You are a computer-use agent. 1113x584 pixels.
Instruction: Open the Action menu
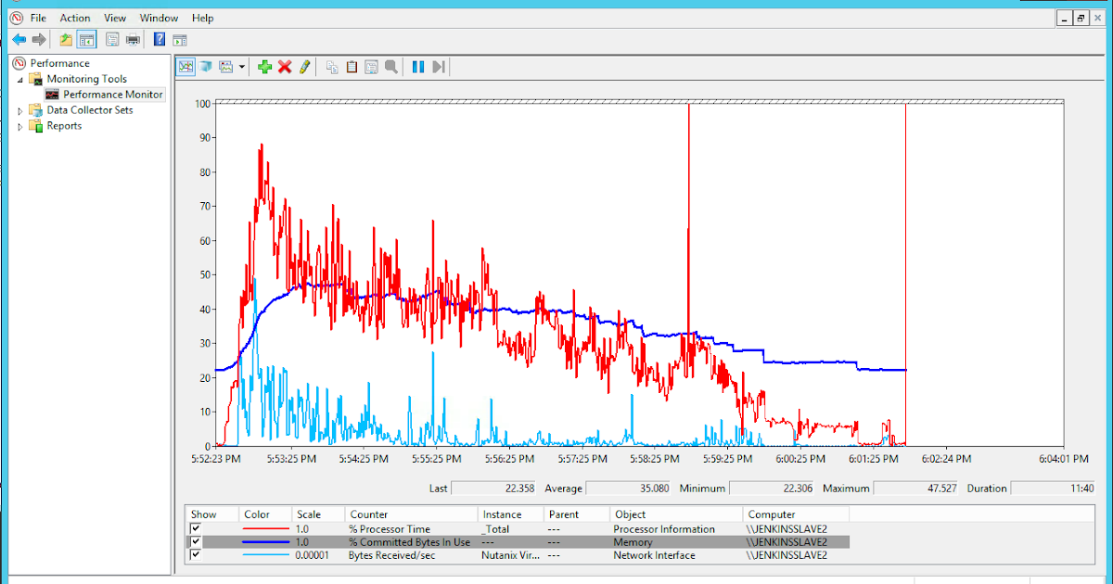pos(74,17)
